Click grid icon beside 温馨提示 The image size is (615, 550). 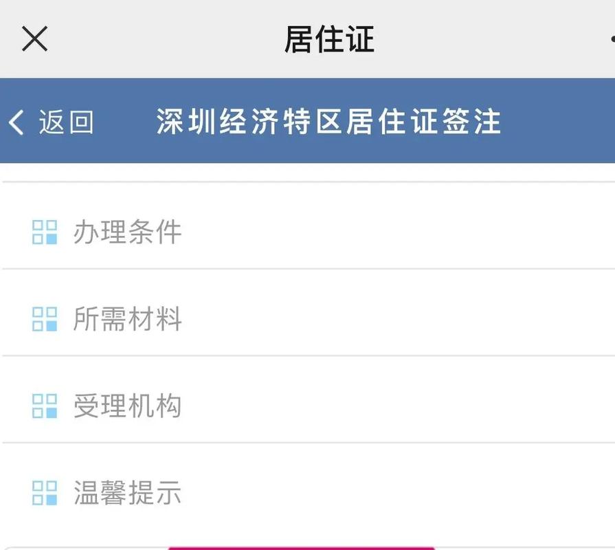point(45,493)
